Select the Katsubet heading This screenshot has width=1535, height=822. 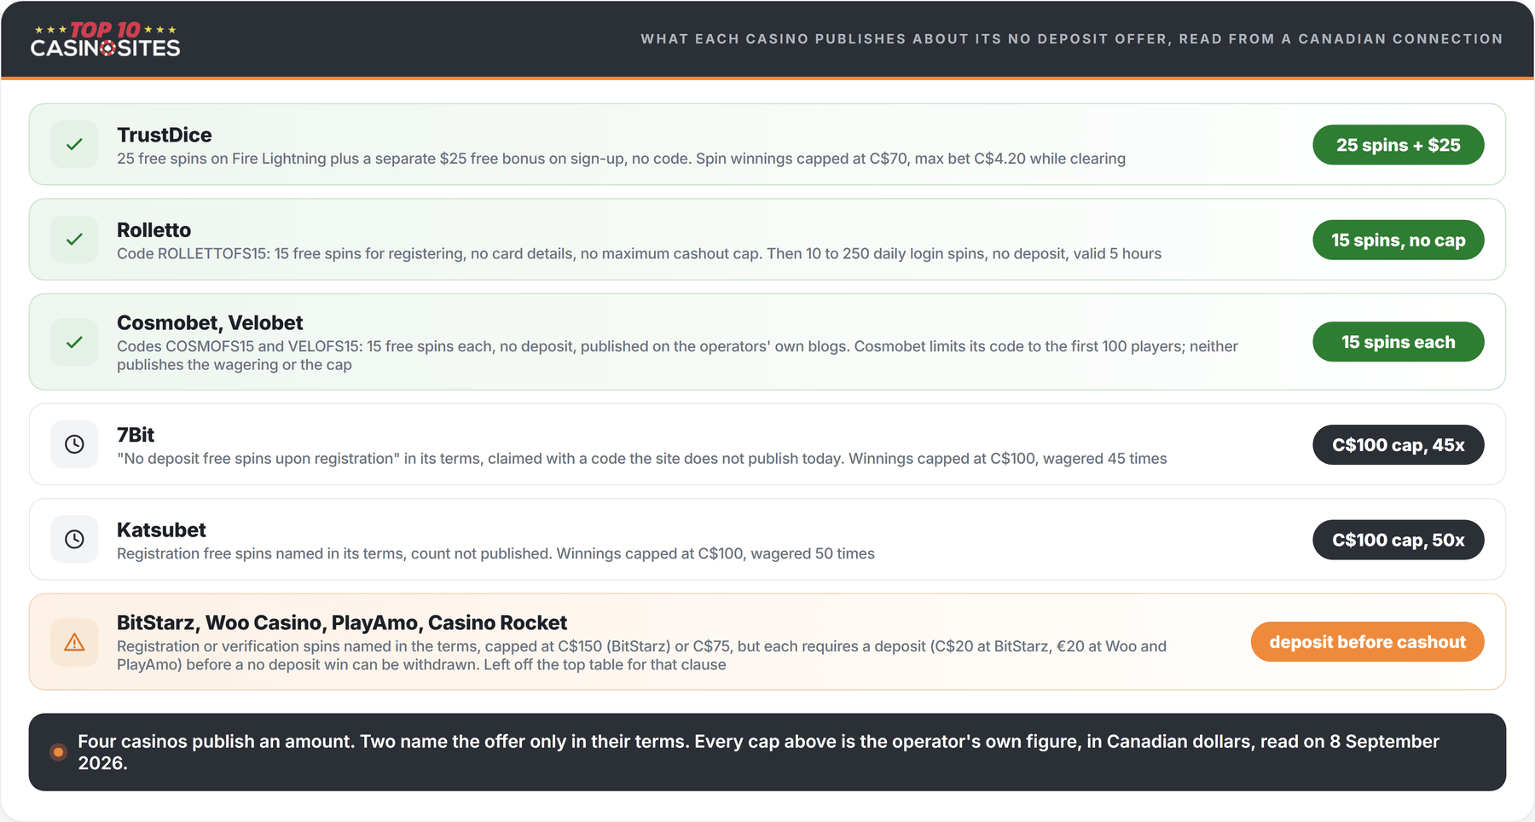tap(161, 530)
